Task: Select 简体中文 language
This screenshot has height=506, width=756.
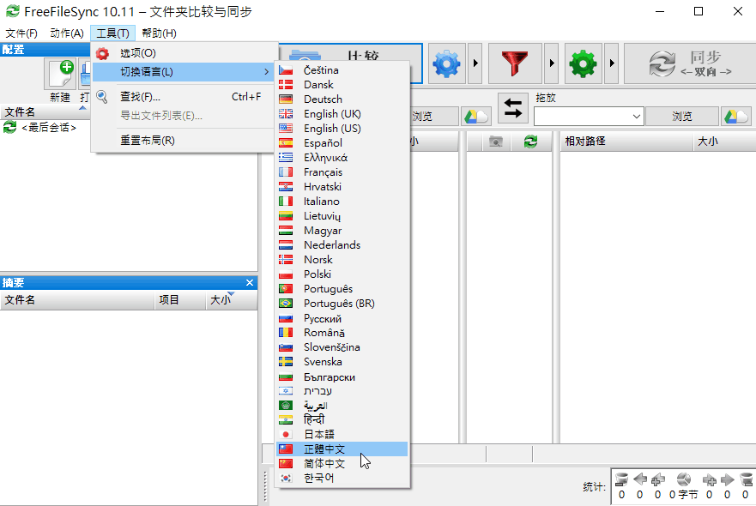Action: 342,464
